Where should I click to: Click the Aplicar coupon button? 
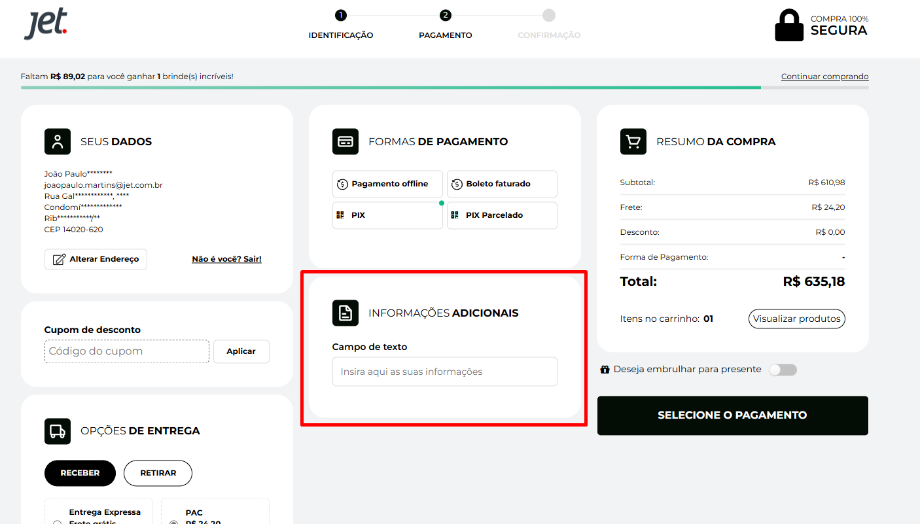tap(241, 351)
